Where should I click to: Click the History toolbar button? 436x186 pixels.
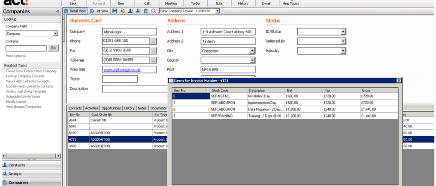(243, 3)
